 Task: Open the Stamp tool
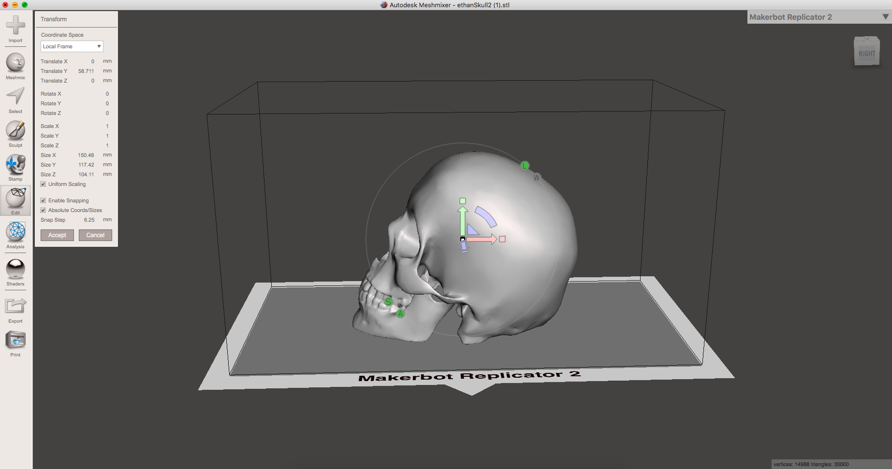click(15, 168)
